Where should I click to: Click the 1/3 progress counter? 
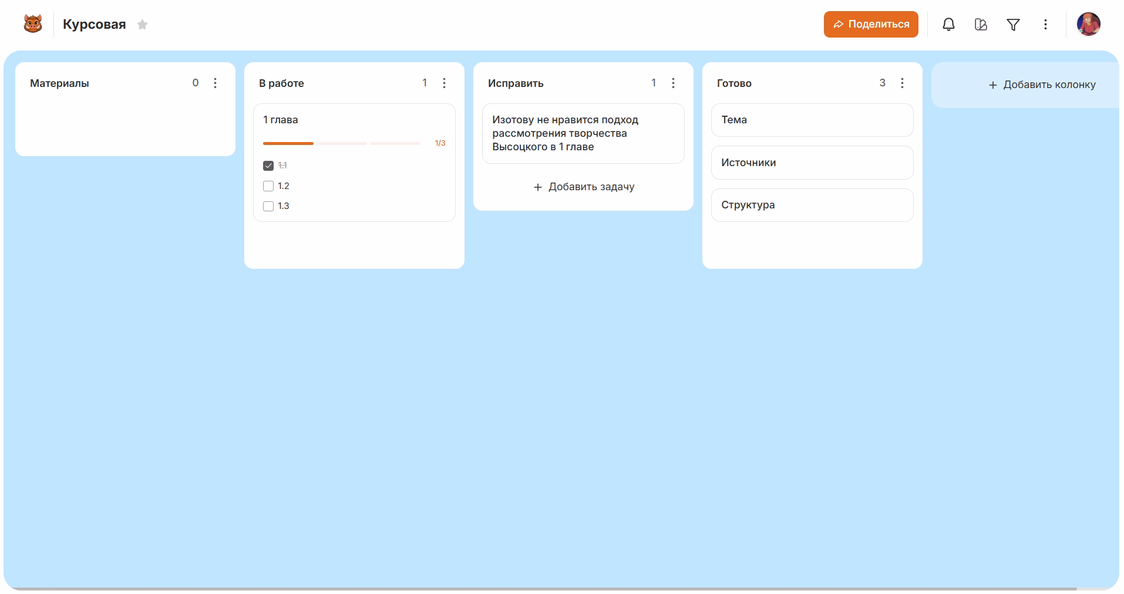tap(440, 143)
